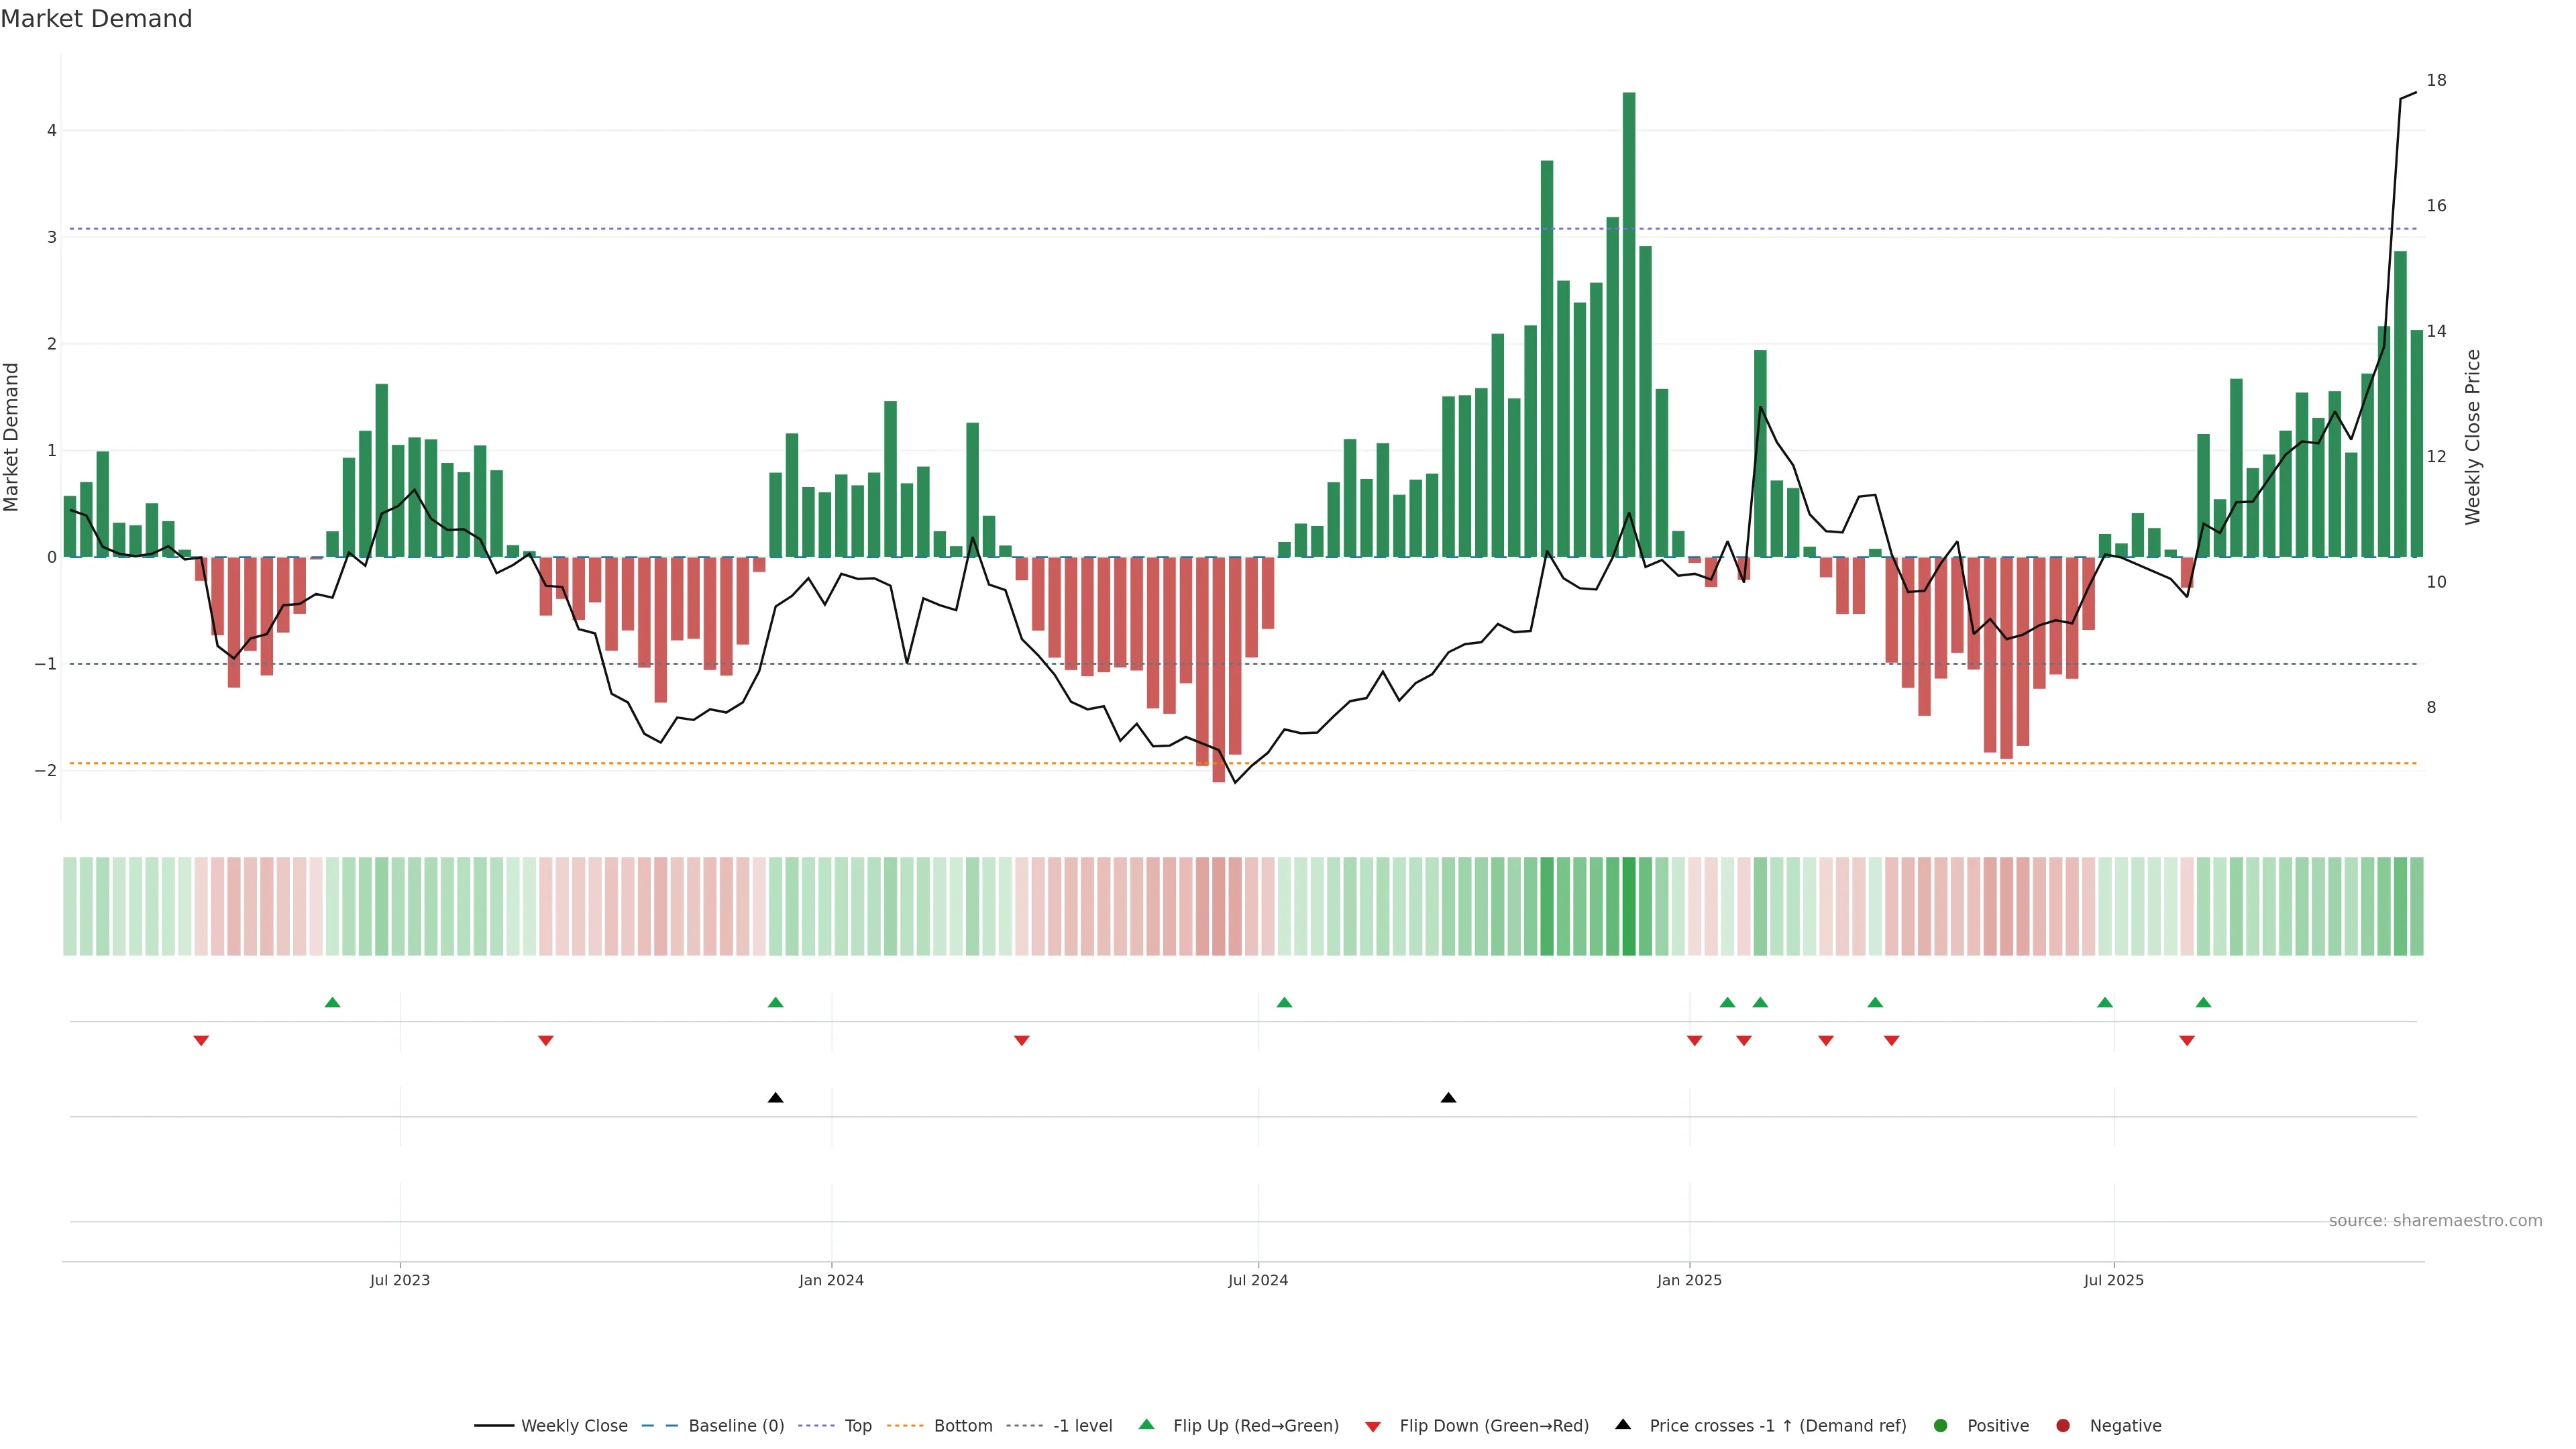The image size is (2576, 1449).
Task: Click the Jan 2025 x-axis label
Action: pyautogui.click(x=1689, y=1280)
